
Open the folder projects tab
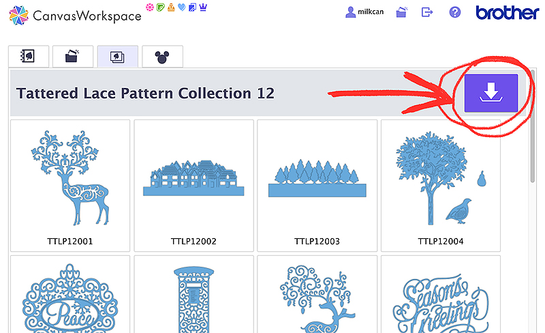[73, 57]
